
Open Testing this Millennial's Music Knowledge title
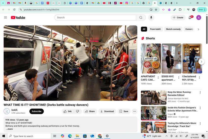pos(182,125)
